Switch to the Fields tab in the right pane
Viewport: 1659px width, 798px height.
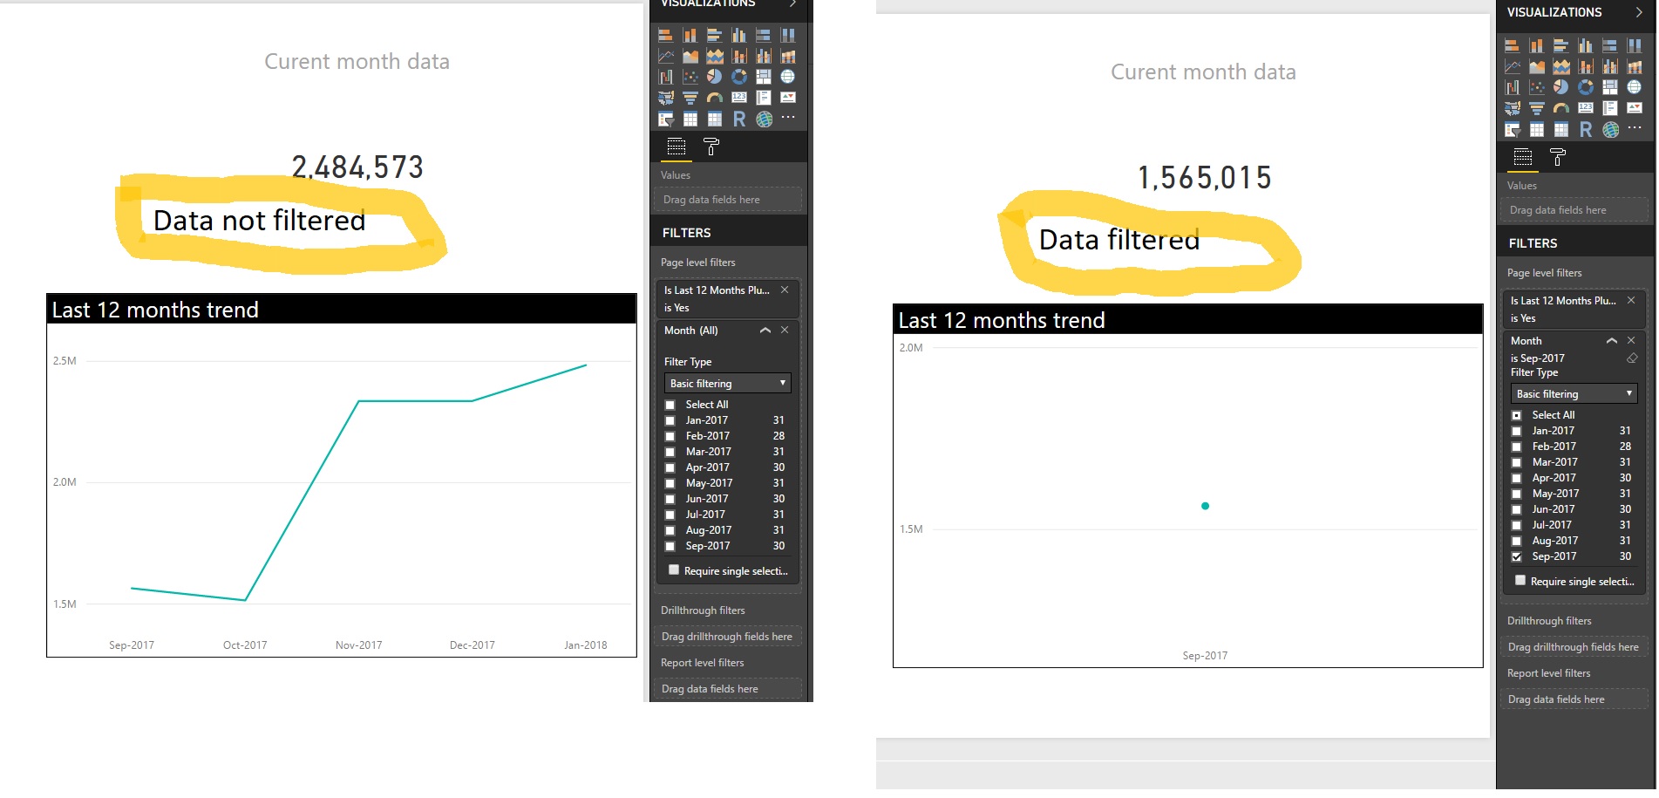coord(1523,157)
